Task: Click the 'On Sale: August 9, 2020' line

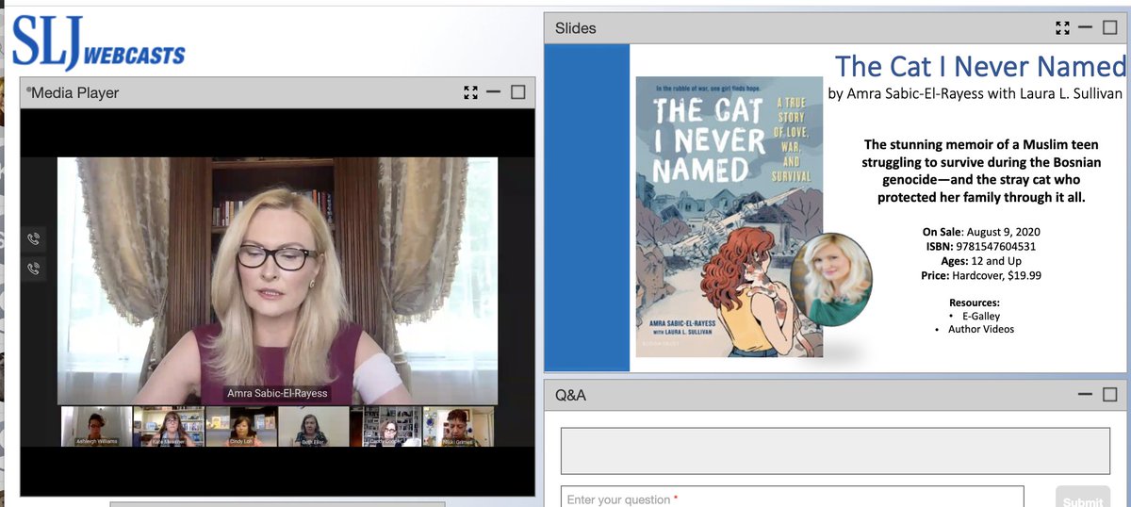Action: [981, 232]
